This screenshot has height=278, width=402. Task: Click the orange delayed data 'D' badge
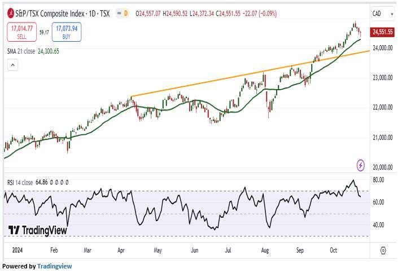coord(125,12)
